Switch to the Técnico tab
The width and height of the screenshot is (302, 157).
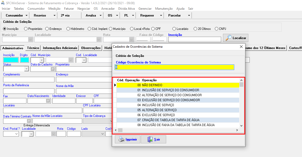[x=33, y=48]
